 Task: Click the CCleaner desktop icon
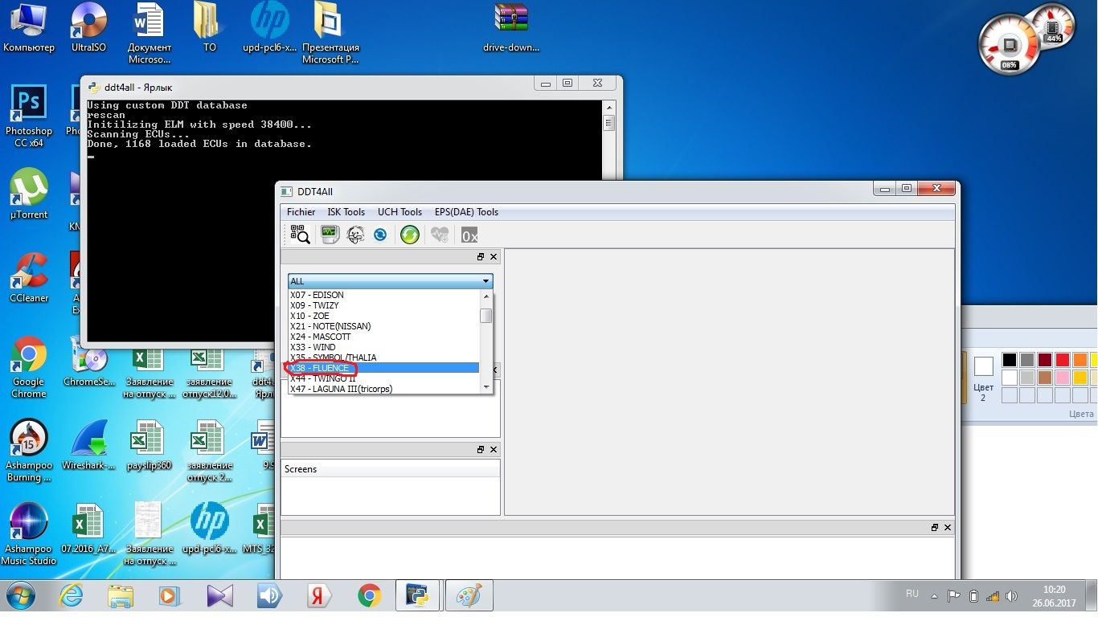click(28, 277)
